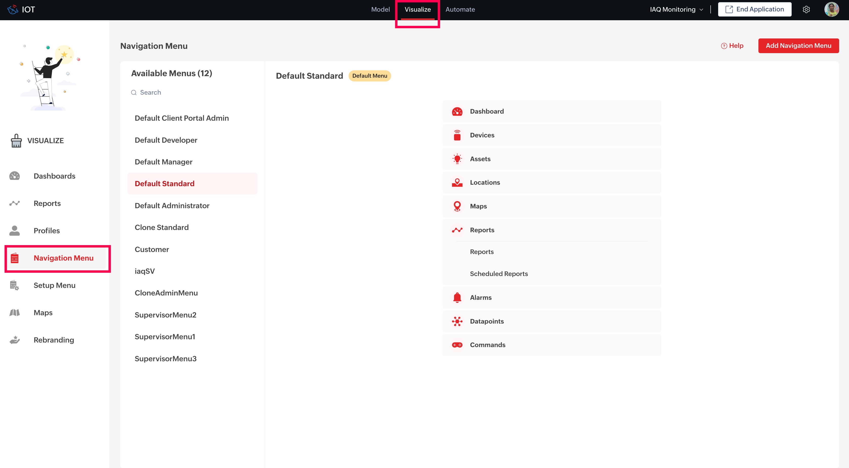Switch to the Automate tab
The image size is (849, 468).
coord(460,10)
